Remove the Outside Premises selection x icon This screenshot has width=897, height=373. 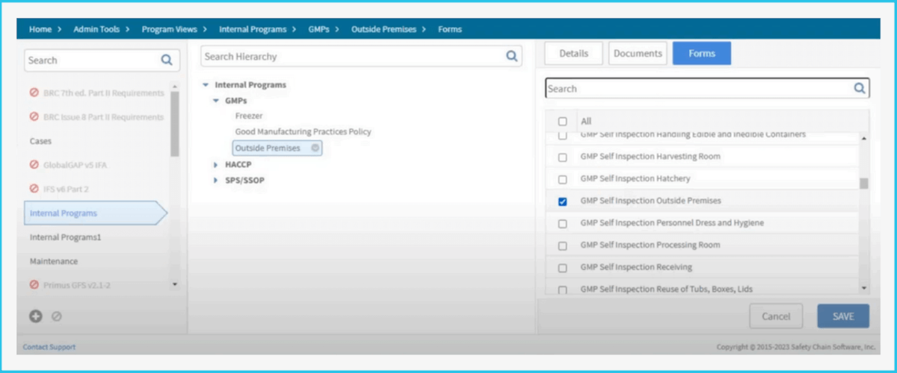(x=315, y=148)
